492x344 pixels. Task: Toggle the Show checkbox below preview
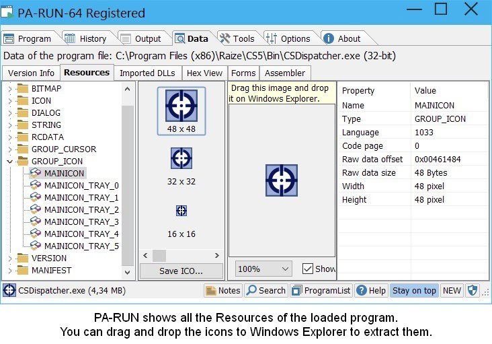point(308,269)
